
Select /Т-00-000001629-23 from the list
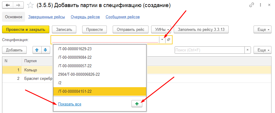(100, 49)
